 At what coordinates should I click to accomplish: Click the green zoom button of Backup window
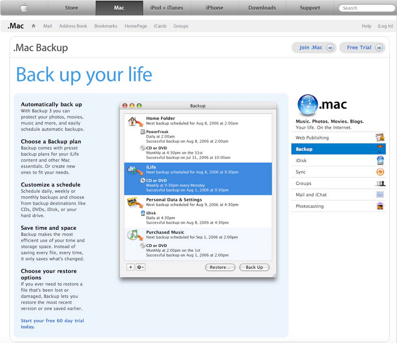click(x=139, y=105)
